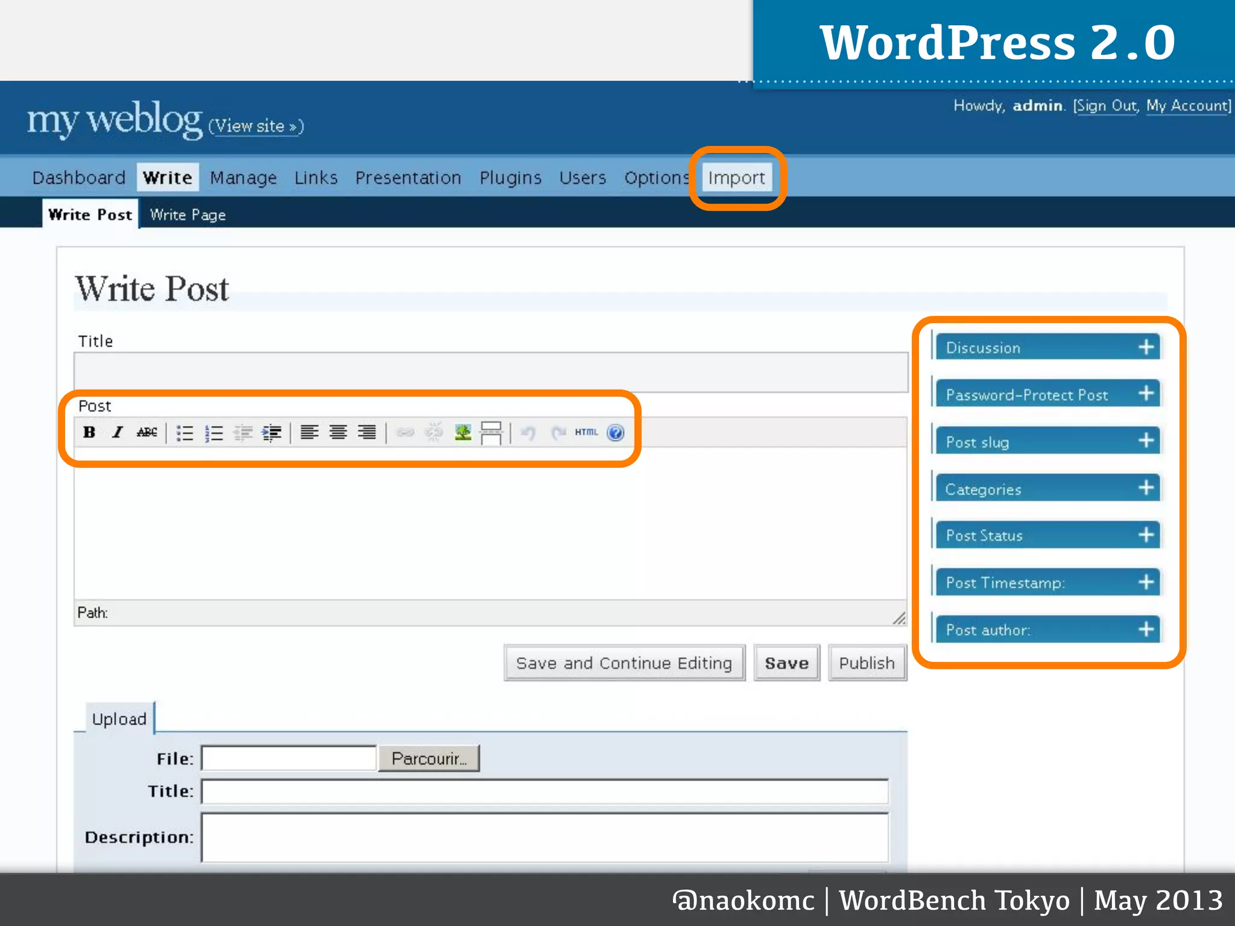The image size is (1235, 926).
Task: Expand the Discussion panel
Action: coord(1146,347)
